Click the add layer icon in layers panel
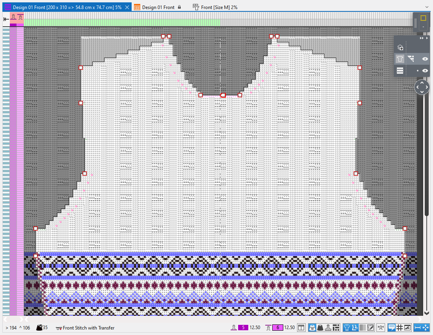433x335 pixels. point(400,47)
